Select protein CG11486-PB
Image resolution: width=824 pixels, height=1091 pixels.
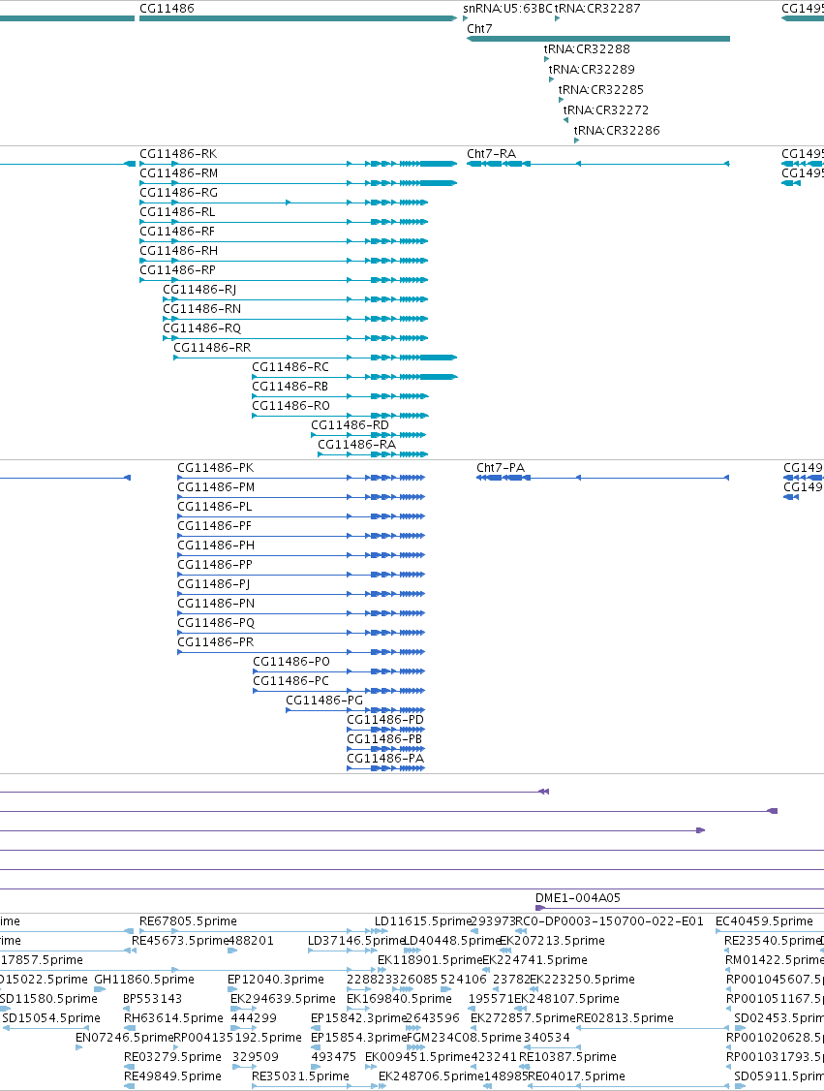384,740
